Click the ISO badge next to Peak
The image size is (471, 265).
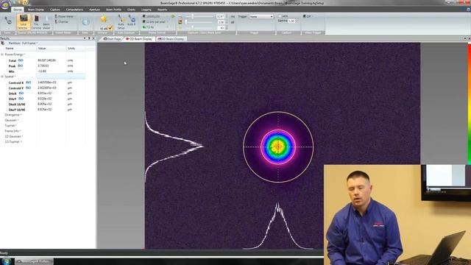[20, 66]
